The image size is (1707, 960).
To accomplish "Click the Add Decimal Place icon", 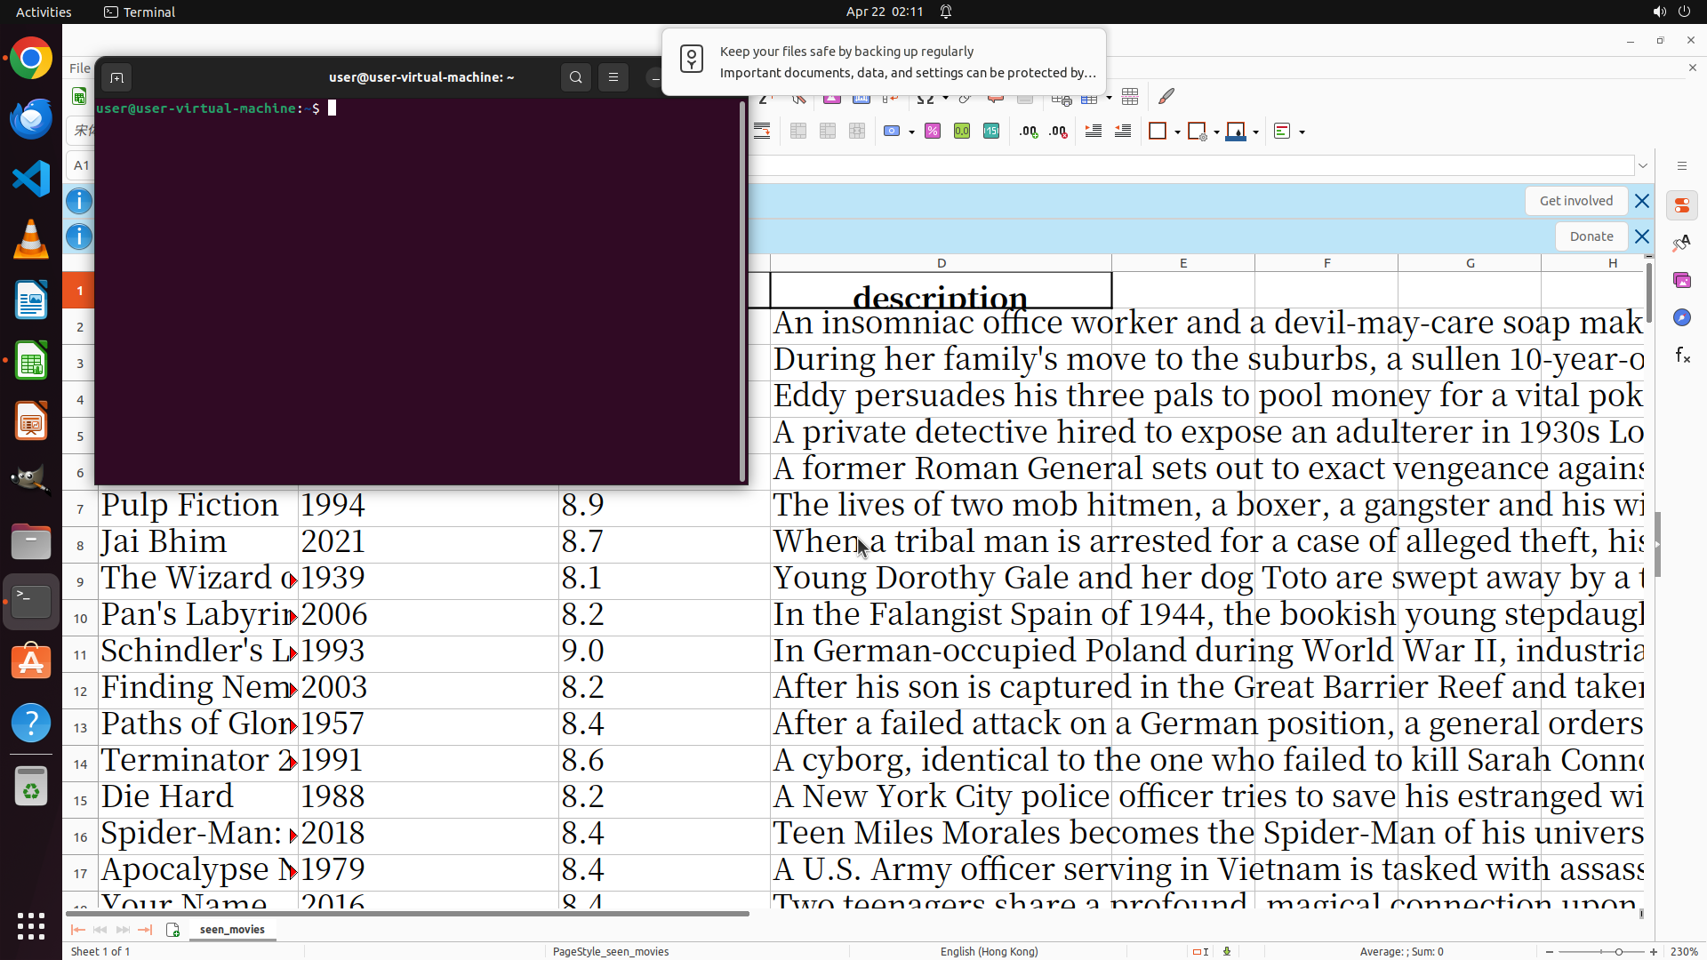I will click(x=1029, y=132).
